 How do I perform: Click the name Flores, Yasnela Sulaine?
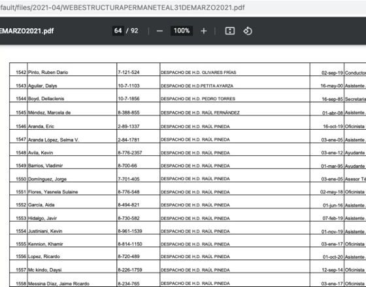click(x=53, y=192)
